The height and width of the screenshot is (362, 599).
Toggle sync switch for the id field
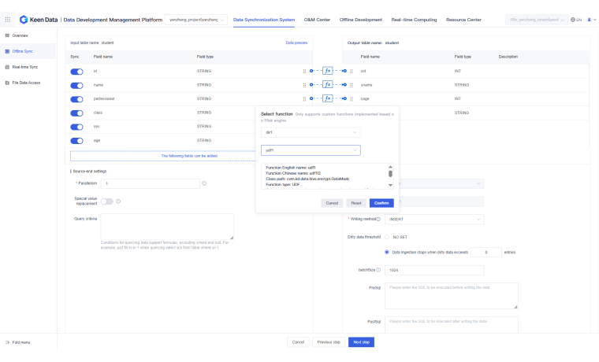click(77, 71)
